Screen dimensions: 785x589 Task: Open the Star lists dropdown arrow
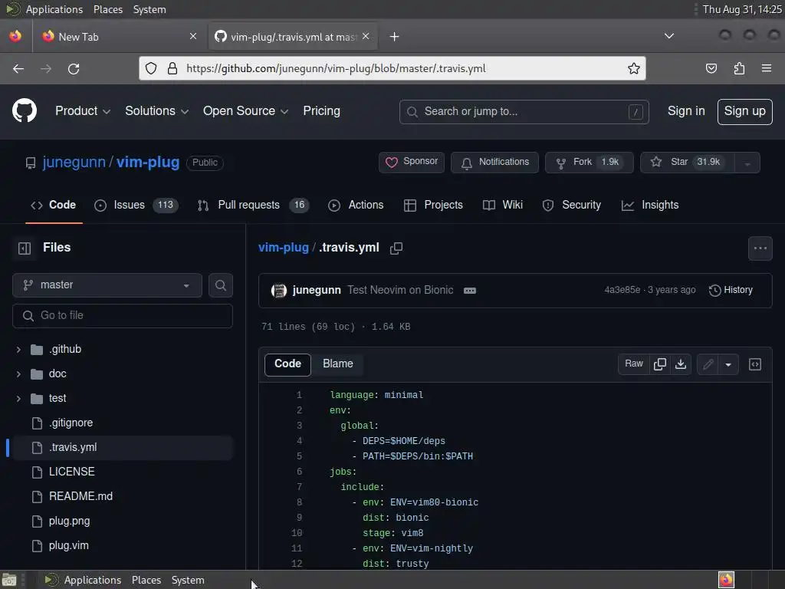pyautogui.click(x=747, y=163)
